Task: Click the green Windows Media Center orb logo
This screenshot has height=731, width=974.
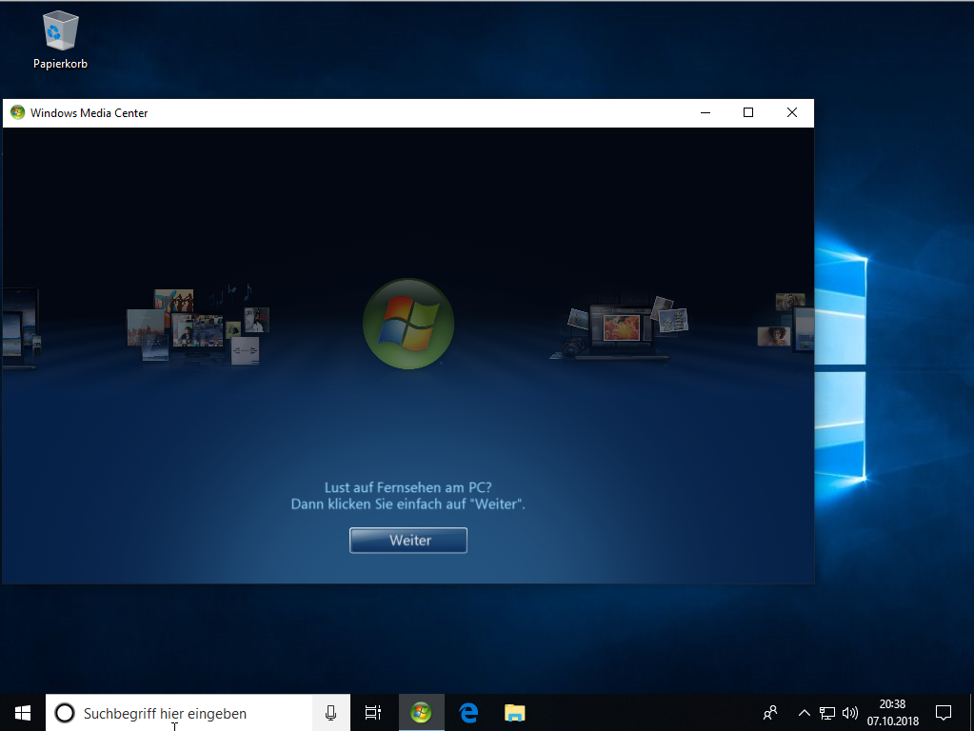Action: 408,324
